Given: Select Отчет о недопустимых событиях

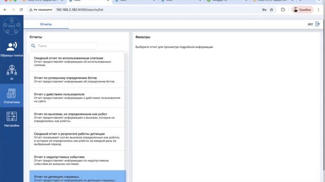Looking at the screenshot, I should (x=78, y=160).
